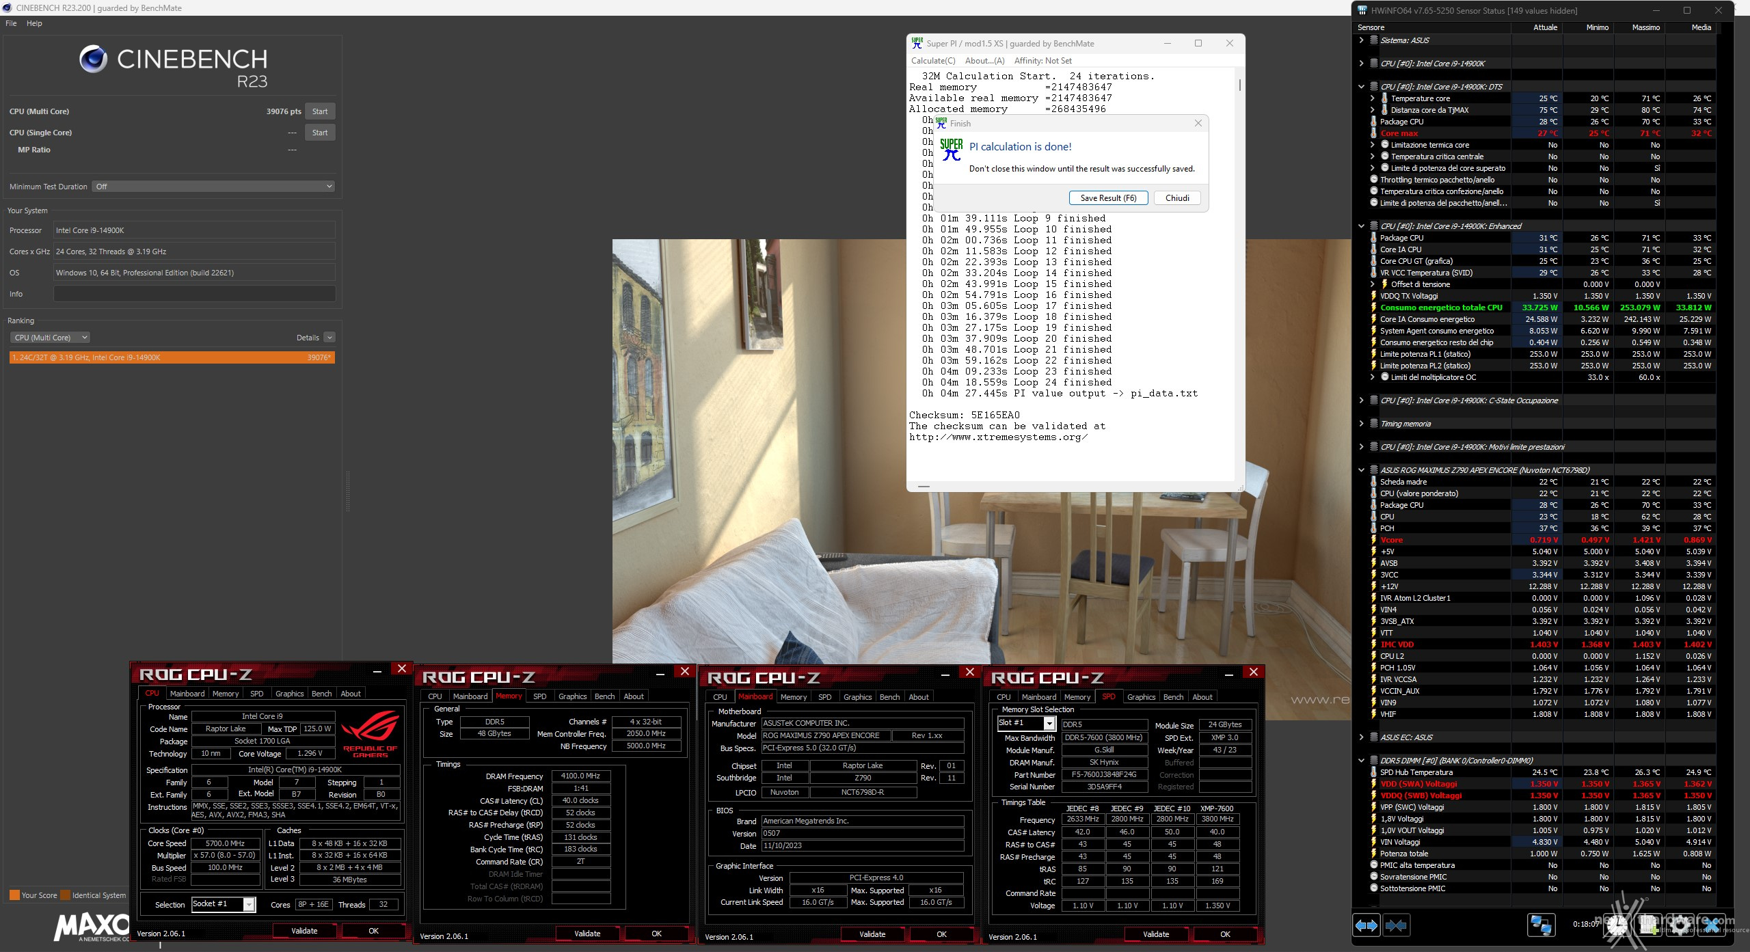Start CPU (Multi Core) benchmark
The height and width of the screenshot is (952, 1750).
pyautogui.click(x=320, y=111)
